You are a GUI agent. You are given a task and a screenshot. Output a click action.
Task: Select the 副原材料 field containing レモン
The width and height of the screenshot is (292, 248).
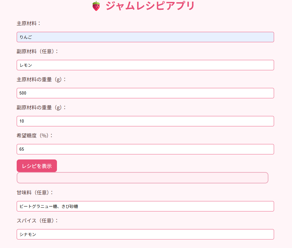145,65
